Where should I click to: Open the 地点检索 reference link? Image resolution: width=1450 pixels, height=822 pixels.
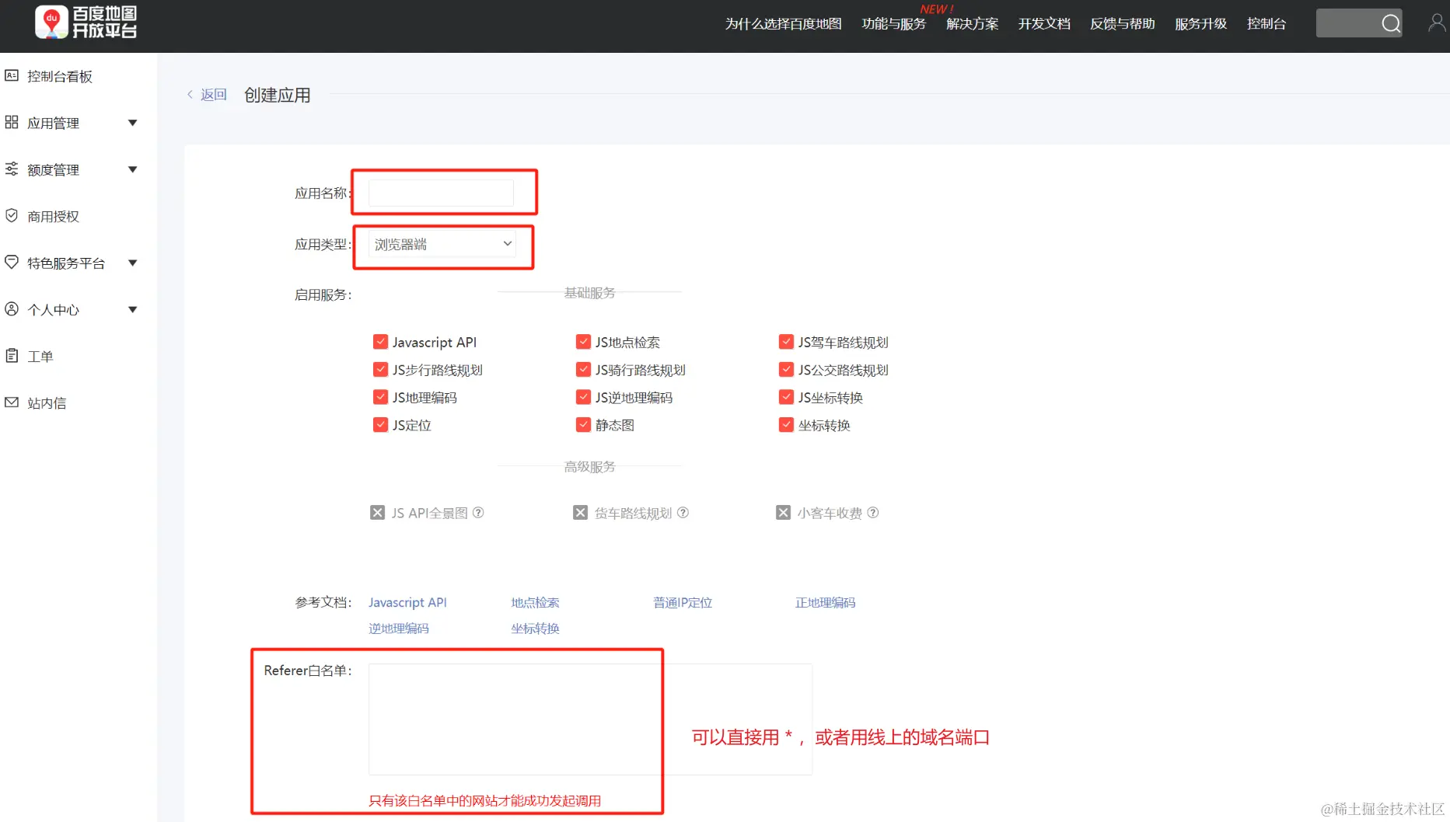pyautogui.click(x=535, y=602)
